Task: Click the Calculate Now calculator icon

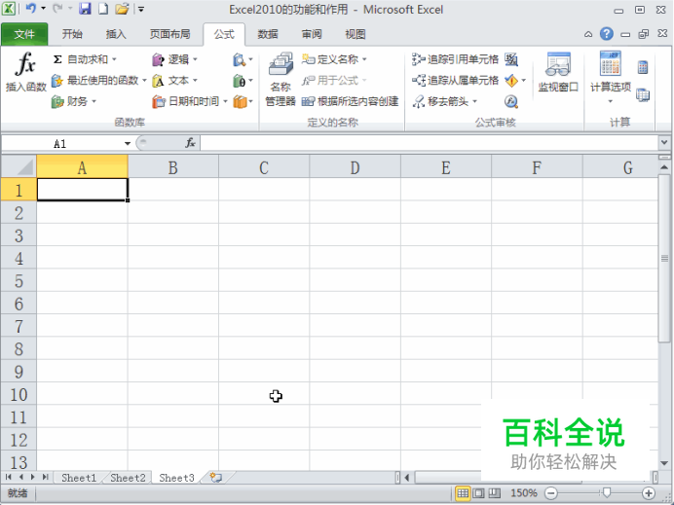Action: [643, 67]
